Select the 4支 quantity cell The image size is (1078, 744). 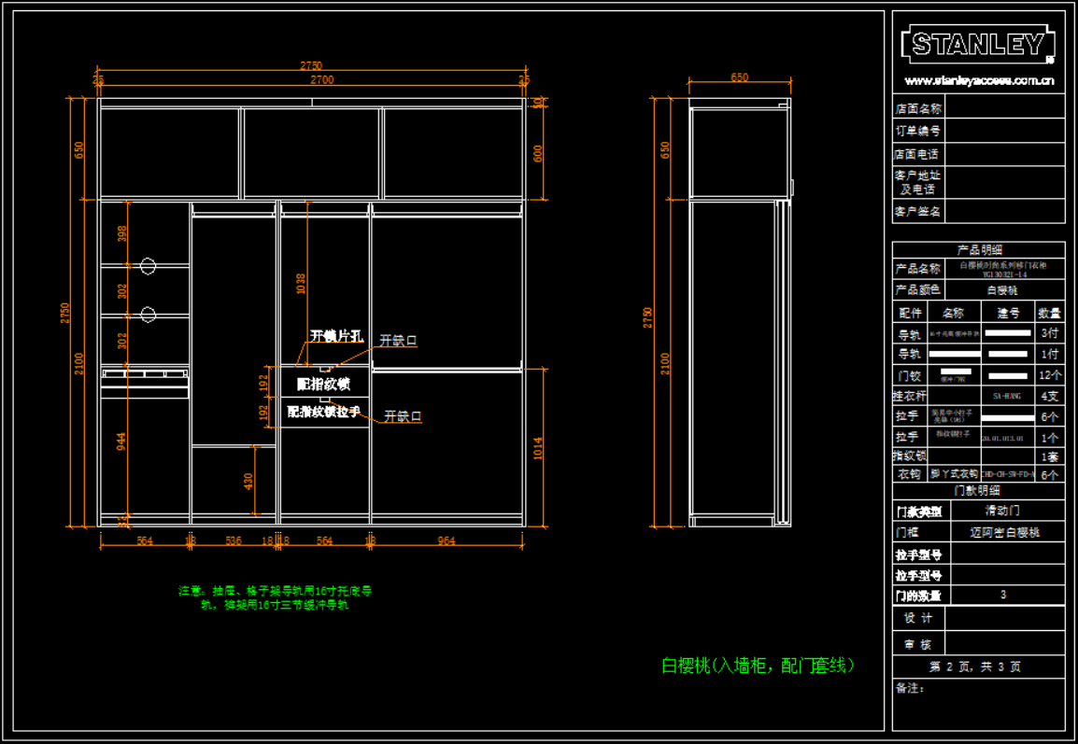1050,397
